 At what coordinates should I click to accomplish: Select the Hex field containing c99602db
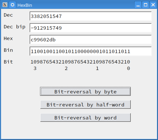(x=90, y=40)
